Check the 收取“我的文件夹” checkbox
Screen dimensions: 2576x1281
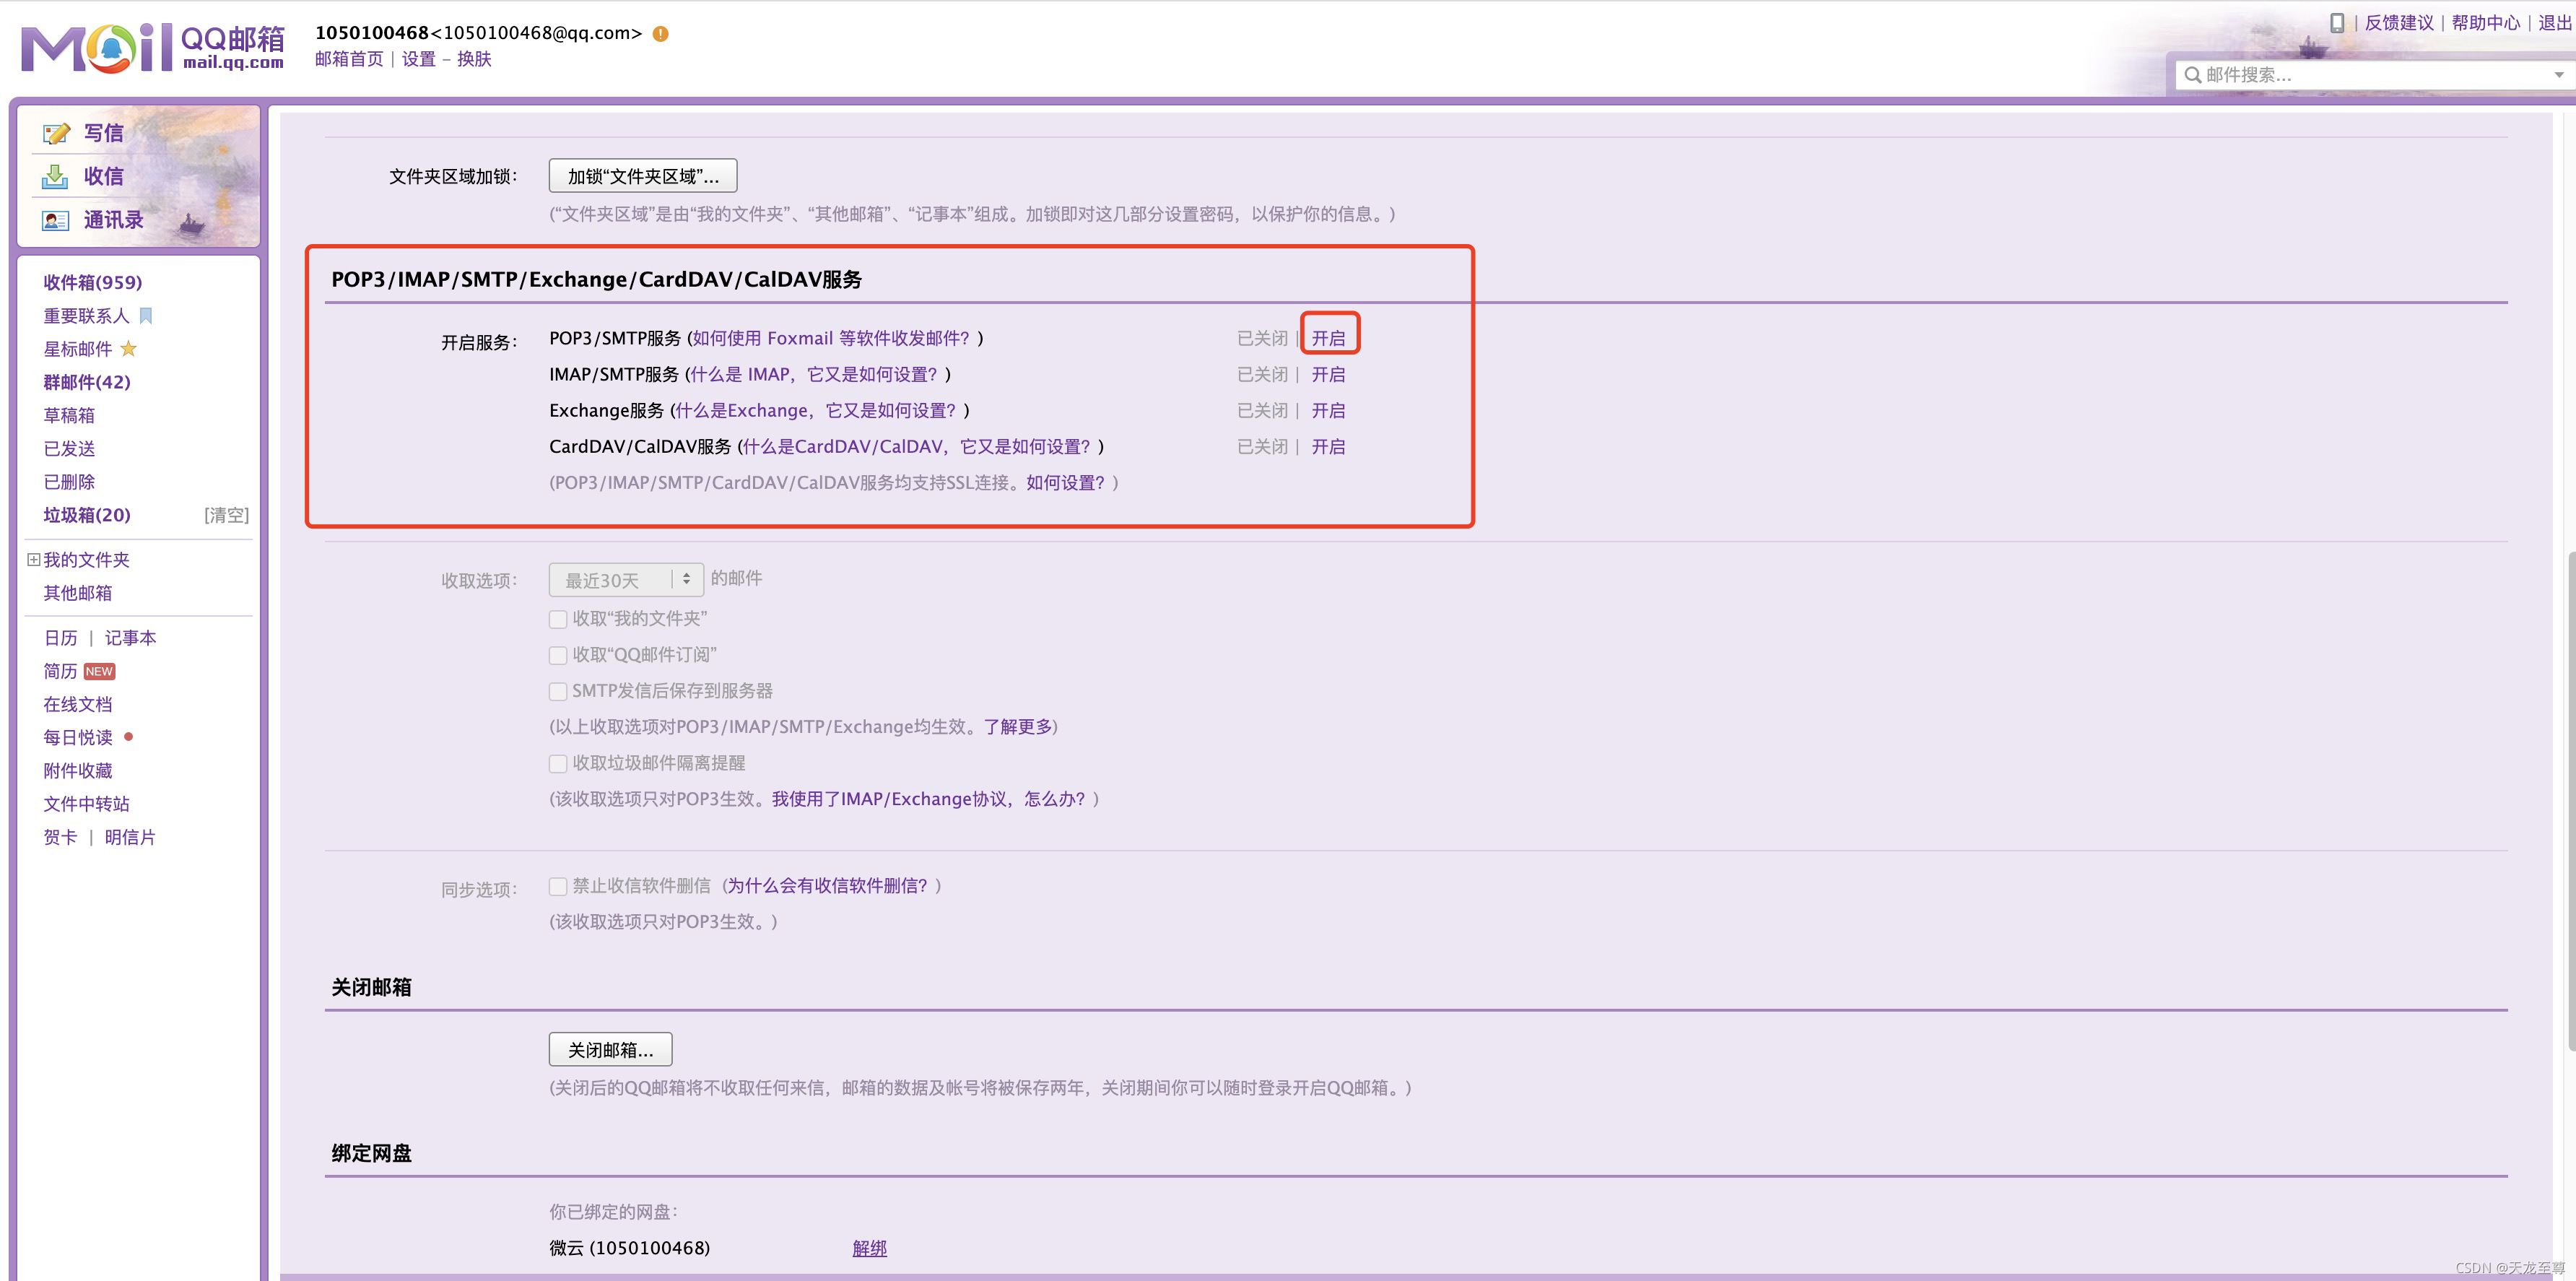[558, 619]
